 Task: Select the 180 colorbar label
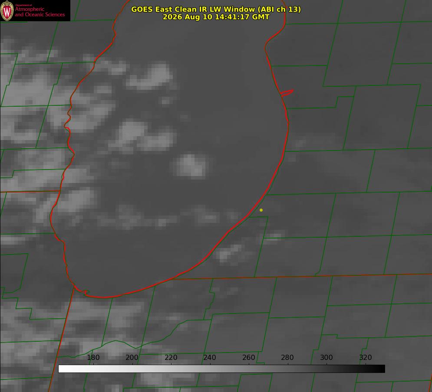[93, 357]
